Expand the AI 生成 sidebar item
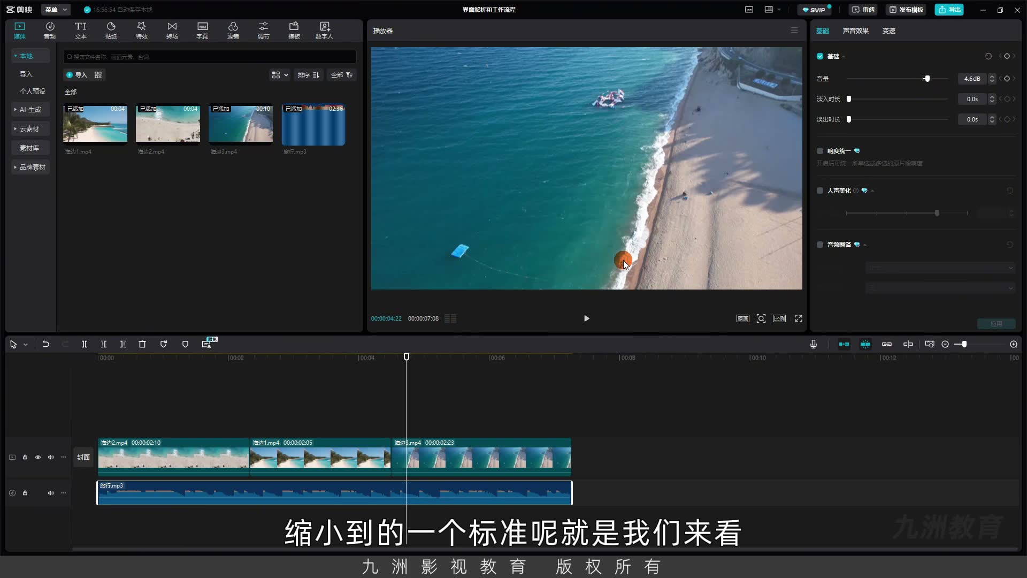Viewport: 1027px width, 578px height. 30,110
